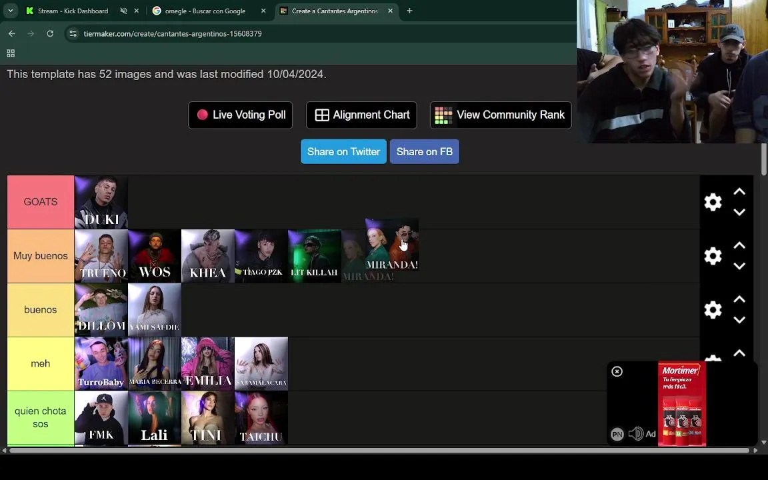The height and width of the screenshot is (480, 768).
Task: Edit the meh tier label
Action: pos(41,363)
